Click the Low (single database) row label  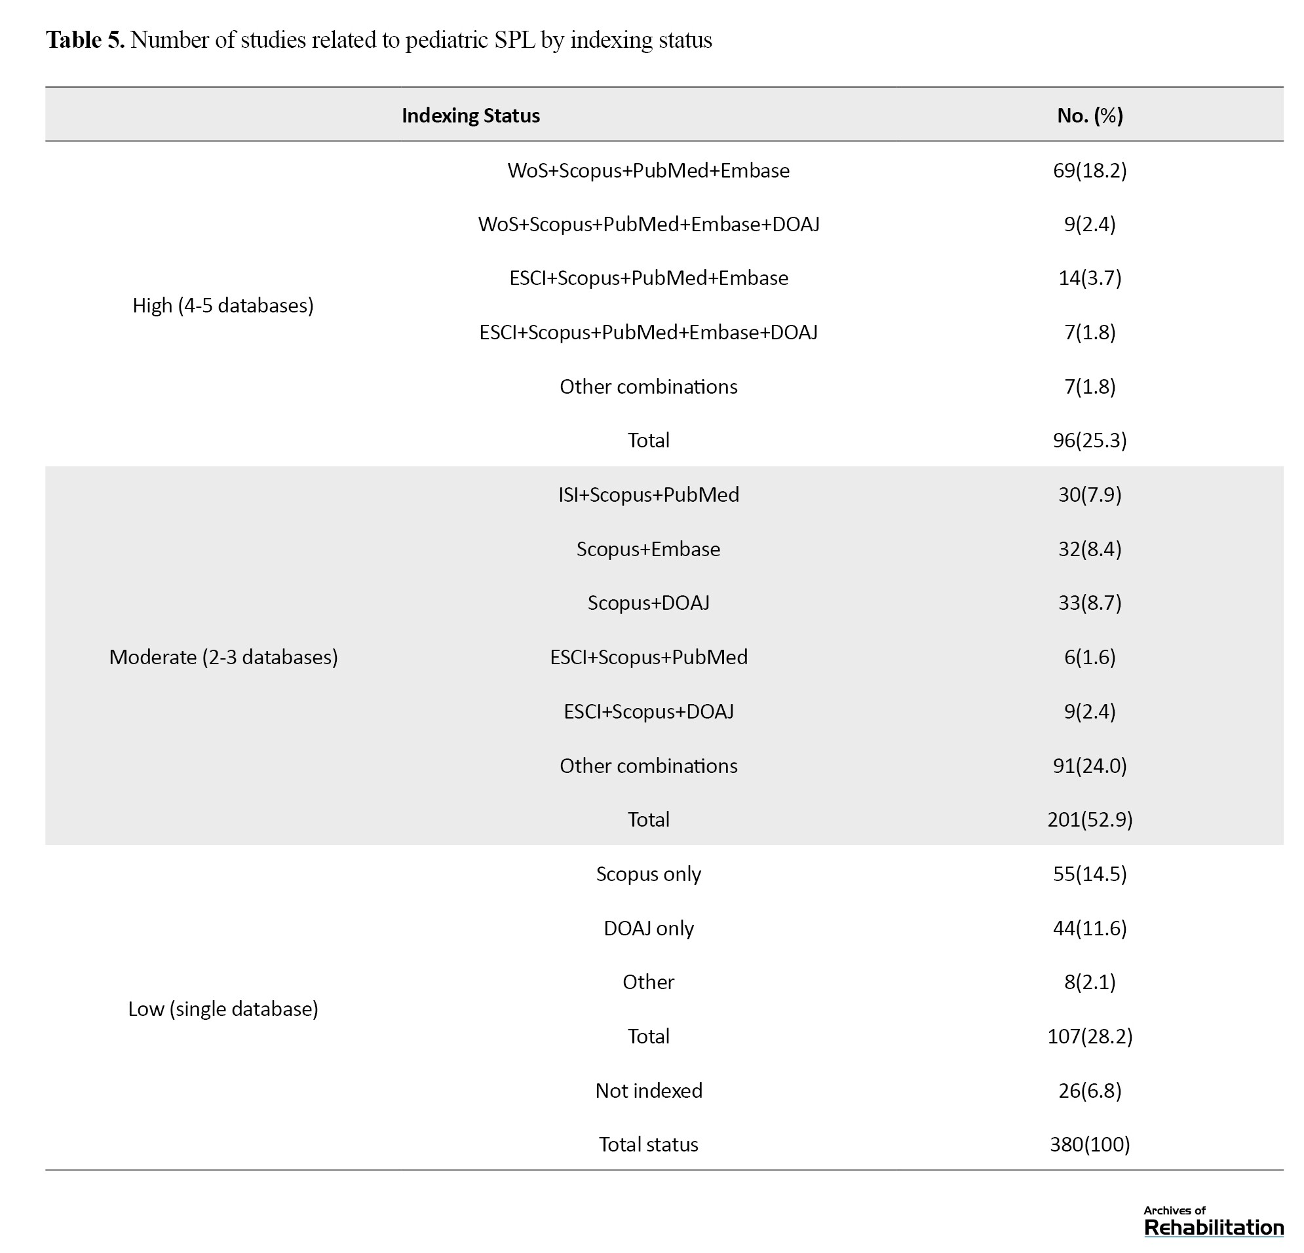point(223,1009)
